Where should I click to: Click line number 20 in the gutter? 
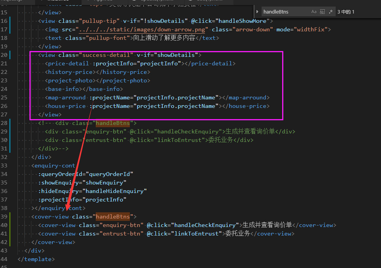[x=4, y=55]
